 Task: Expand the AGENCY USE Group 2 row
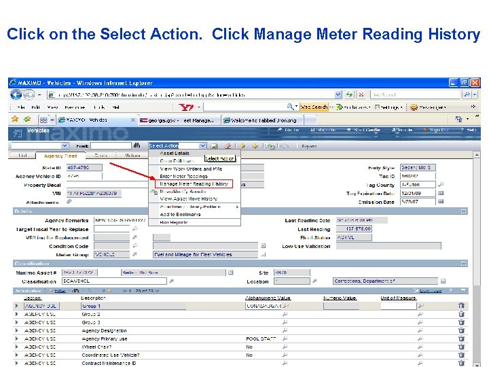pos(17,314)
